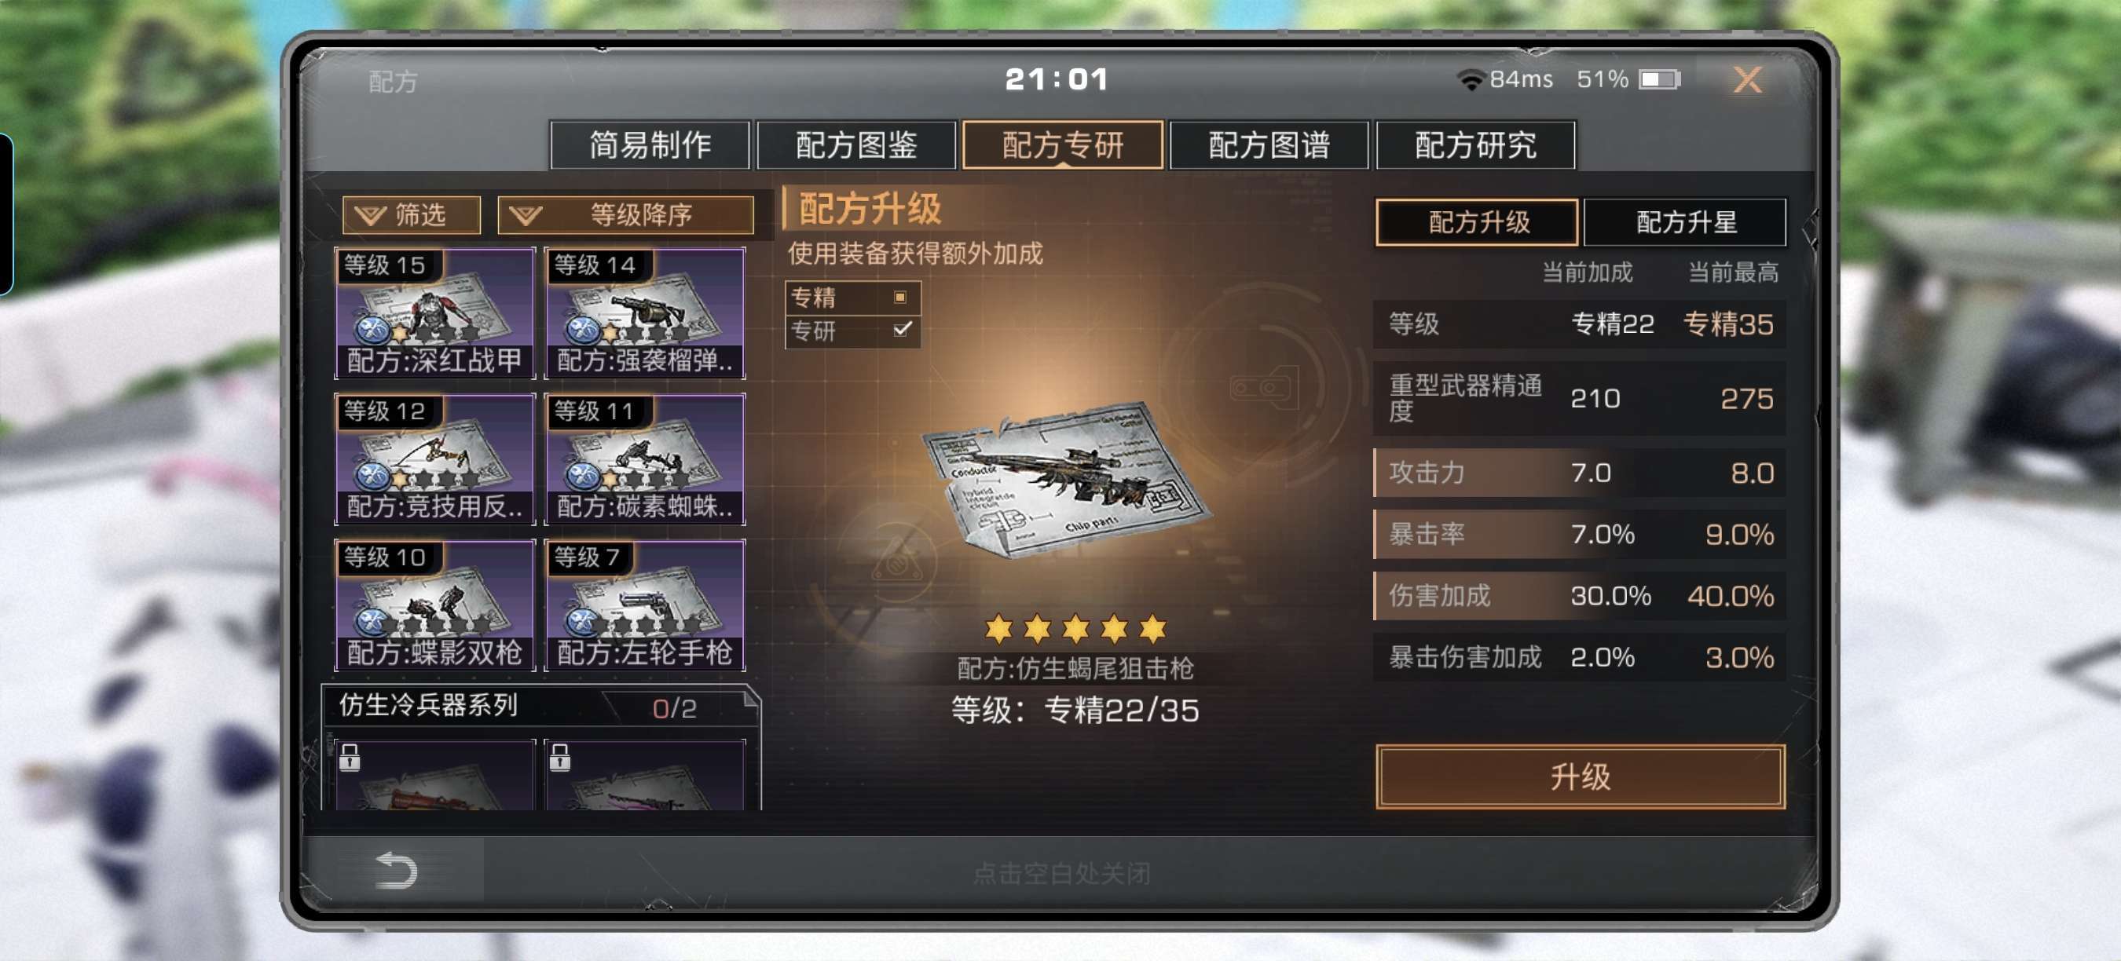Switch to the 配方研究 tab
Viewport: 2121px width, 961px height.
pyautogui.click(x=1475, y=144)
